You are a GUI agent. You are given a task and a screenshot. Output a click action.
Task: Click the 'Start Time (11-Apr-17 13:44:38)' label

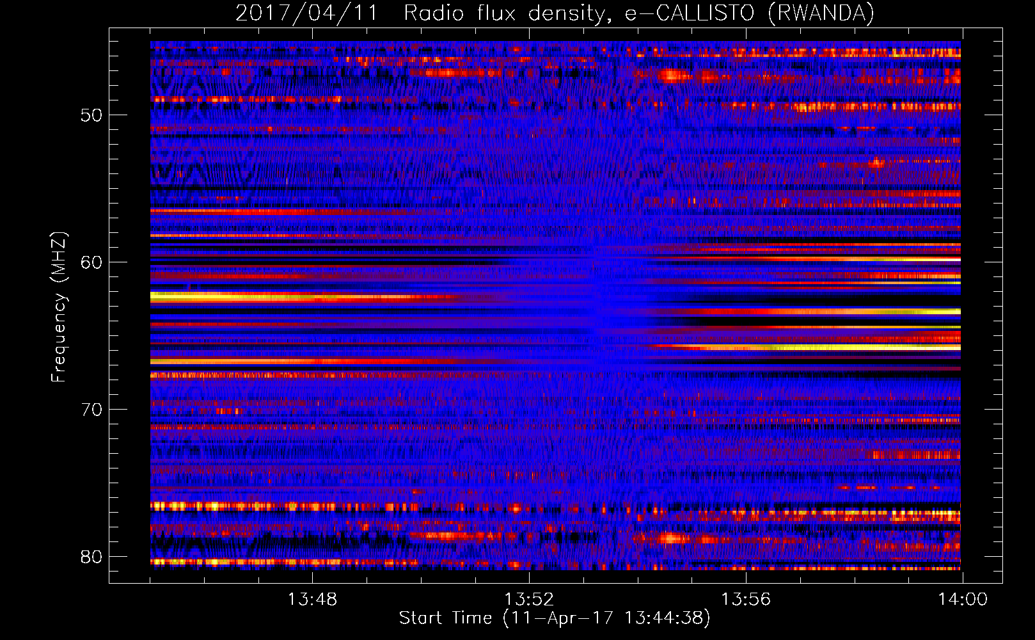[x=555, y=618]
